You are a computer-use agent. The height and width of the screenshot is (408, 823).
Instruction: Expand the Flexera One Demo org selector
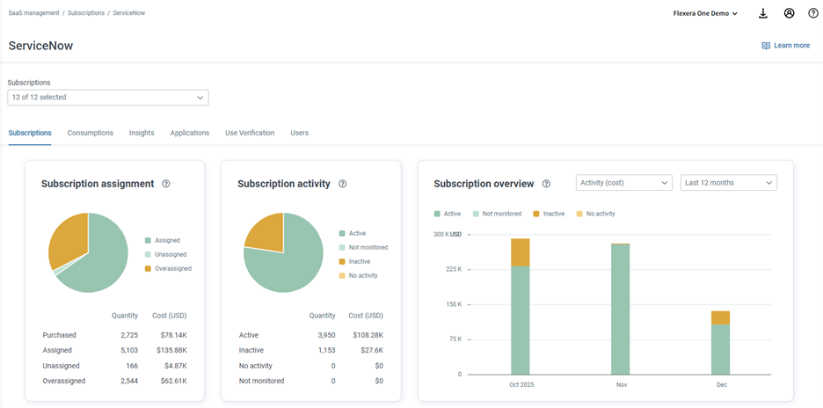point(705,13)
